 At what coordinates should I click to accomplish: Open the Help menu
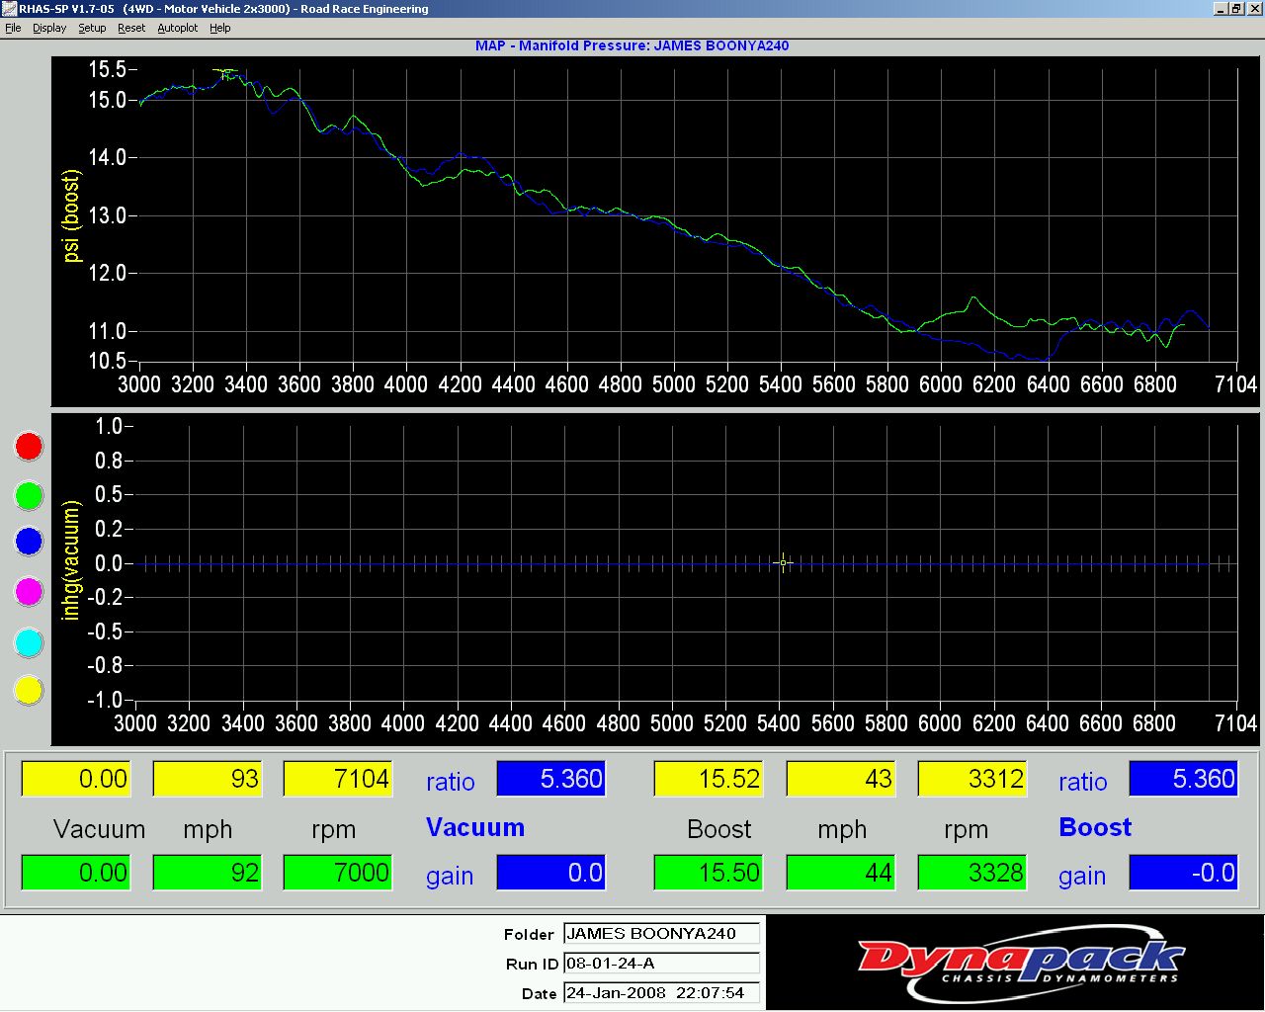(x=220, y=28)
